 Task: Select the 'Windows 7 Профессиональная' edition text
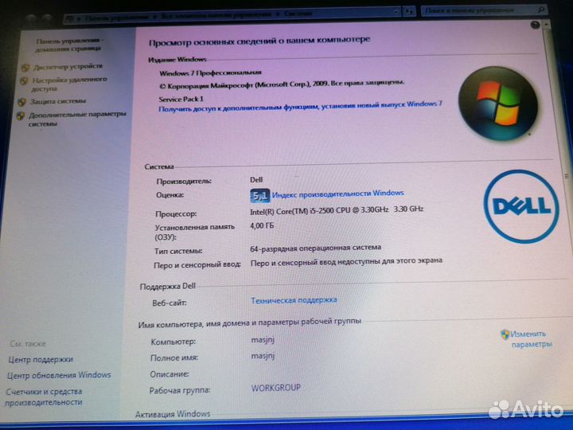(x=210, y=73)
